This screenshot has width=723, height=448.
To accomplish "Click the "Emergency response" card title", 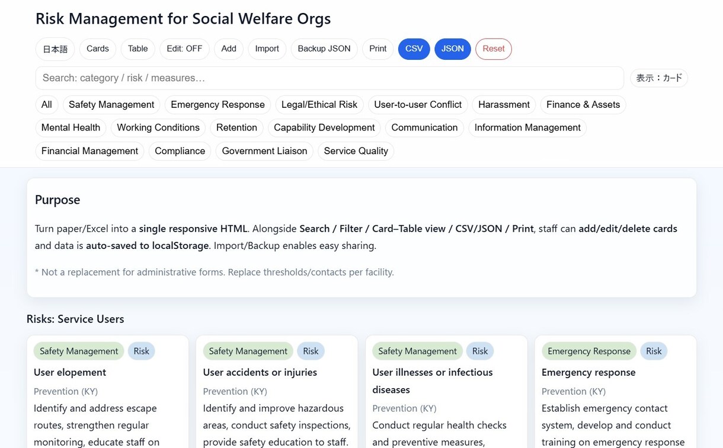I will click(588, 372).
